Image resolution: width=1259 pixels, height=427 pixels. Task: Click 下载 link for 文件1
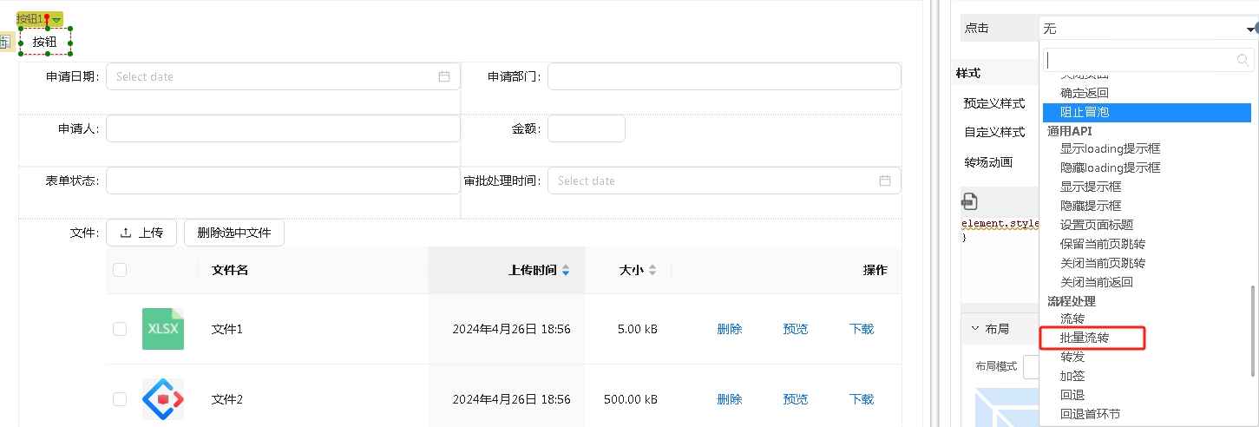862,329
